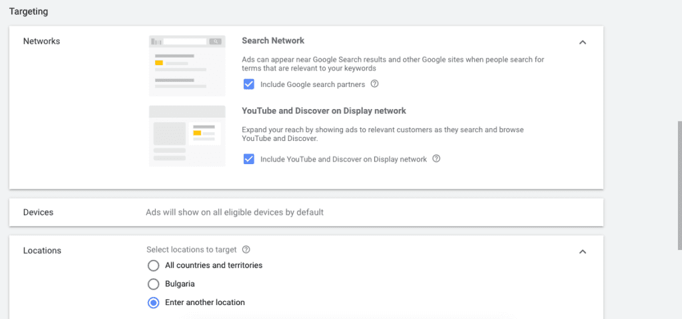The width and height of the screenshot is (682, 319).
Task: Click help icon next to Select locations
Action: click(x=246, y=250)
